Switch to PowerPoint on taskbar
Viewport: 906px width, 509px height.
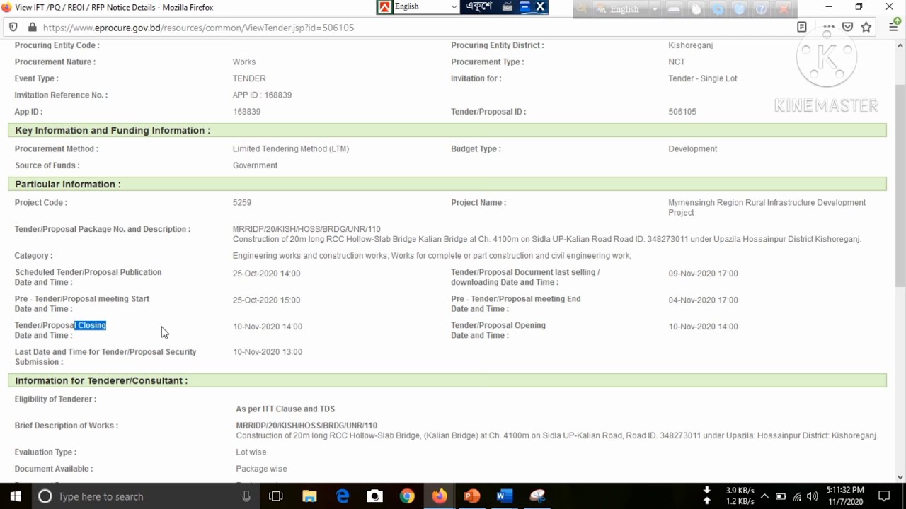472,496
